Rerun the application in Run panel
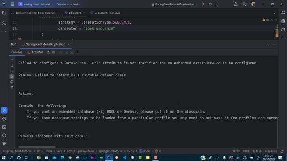This screenshot has height=161, width=287. (x=48, y=52)
